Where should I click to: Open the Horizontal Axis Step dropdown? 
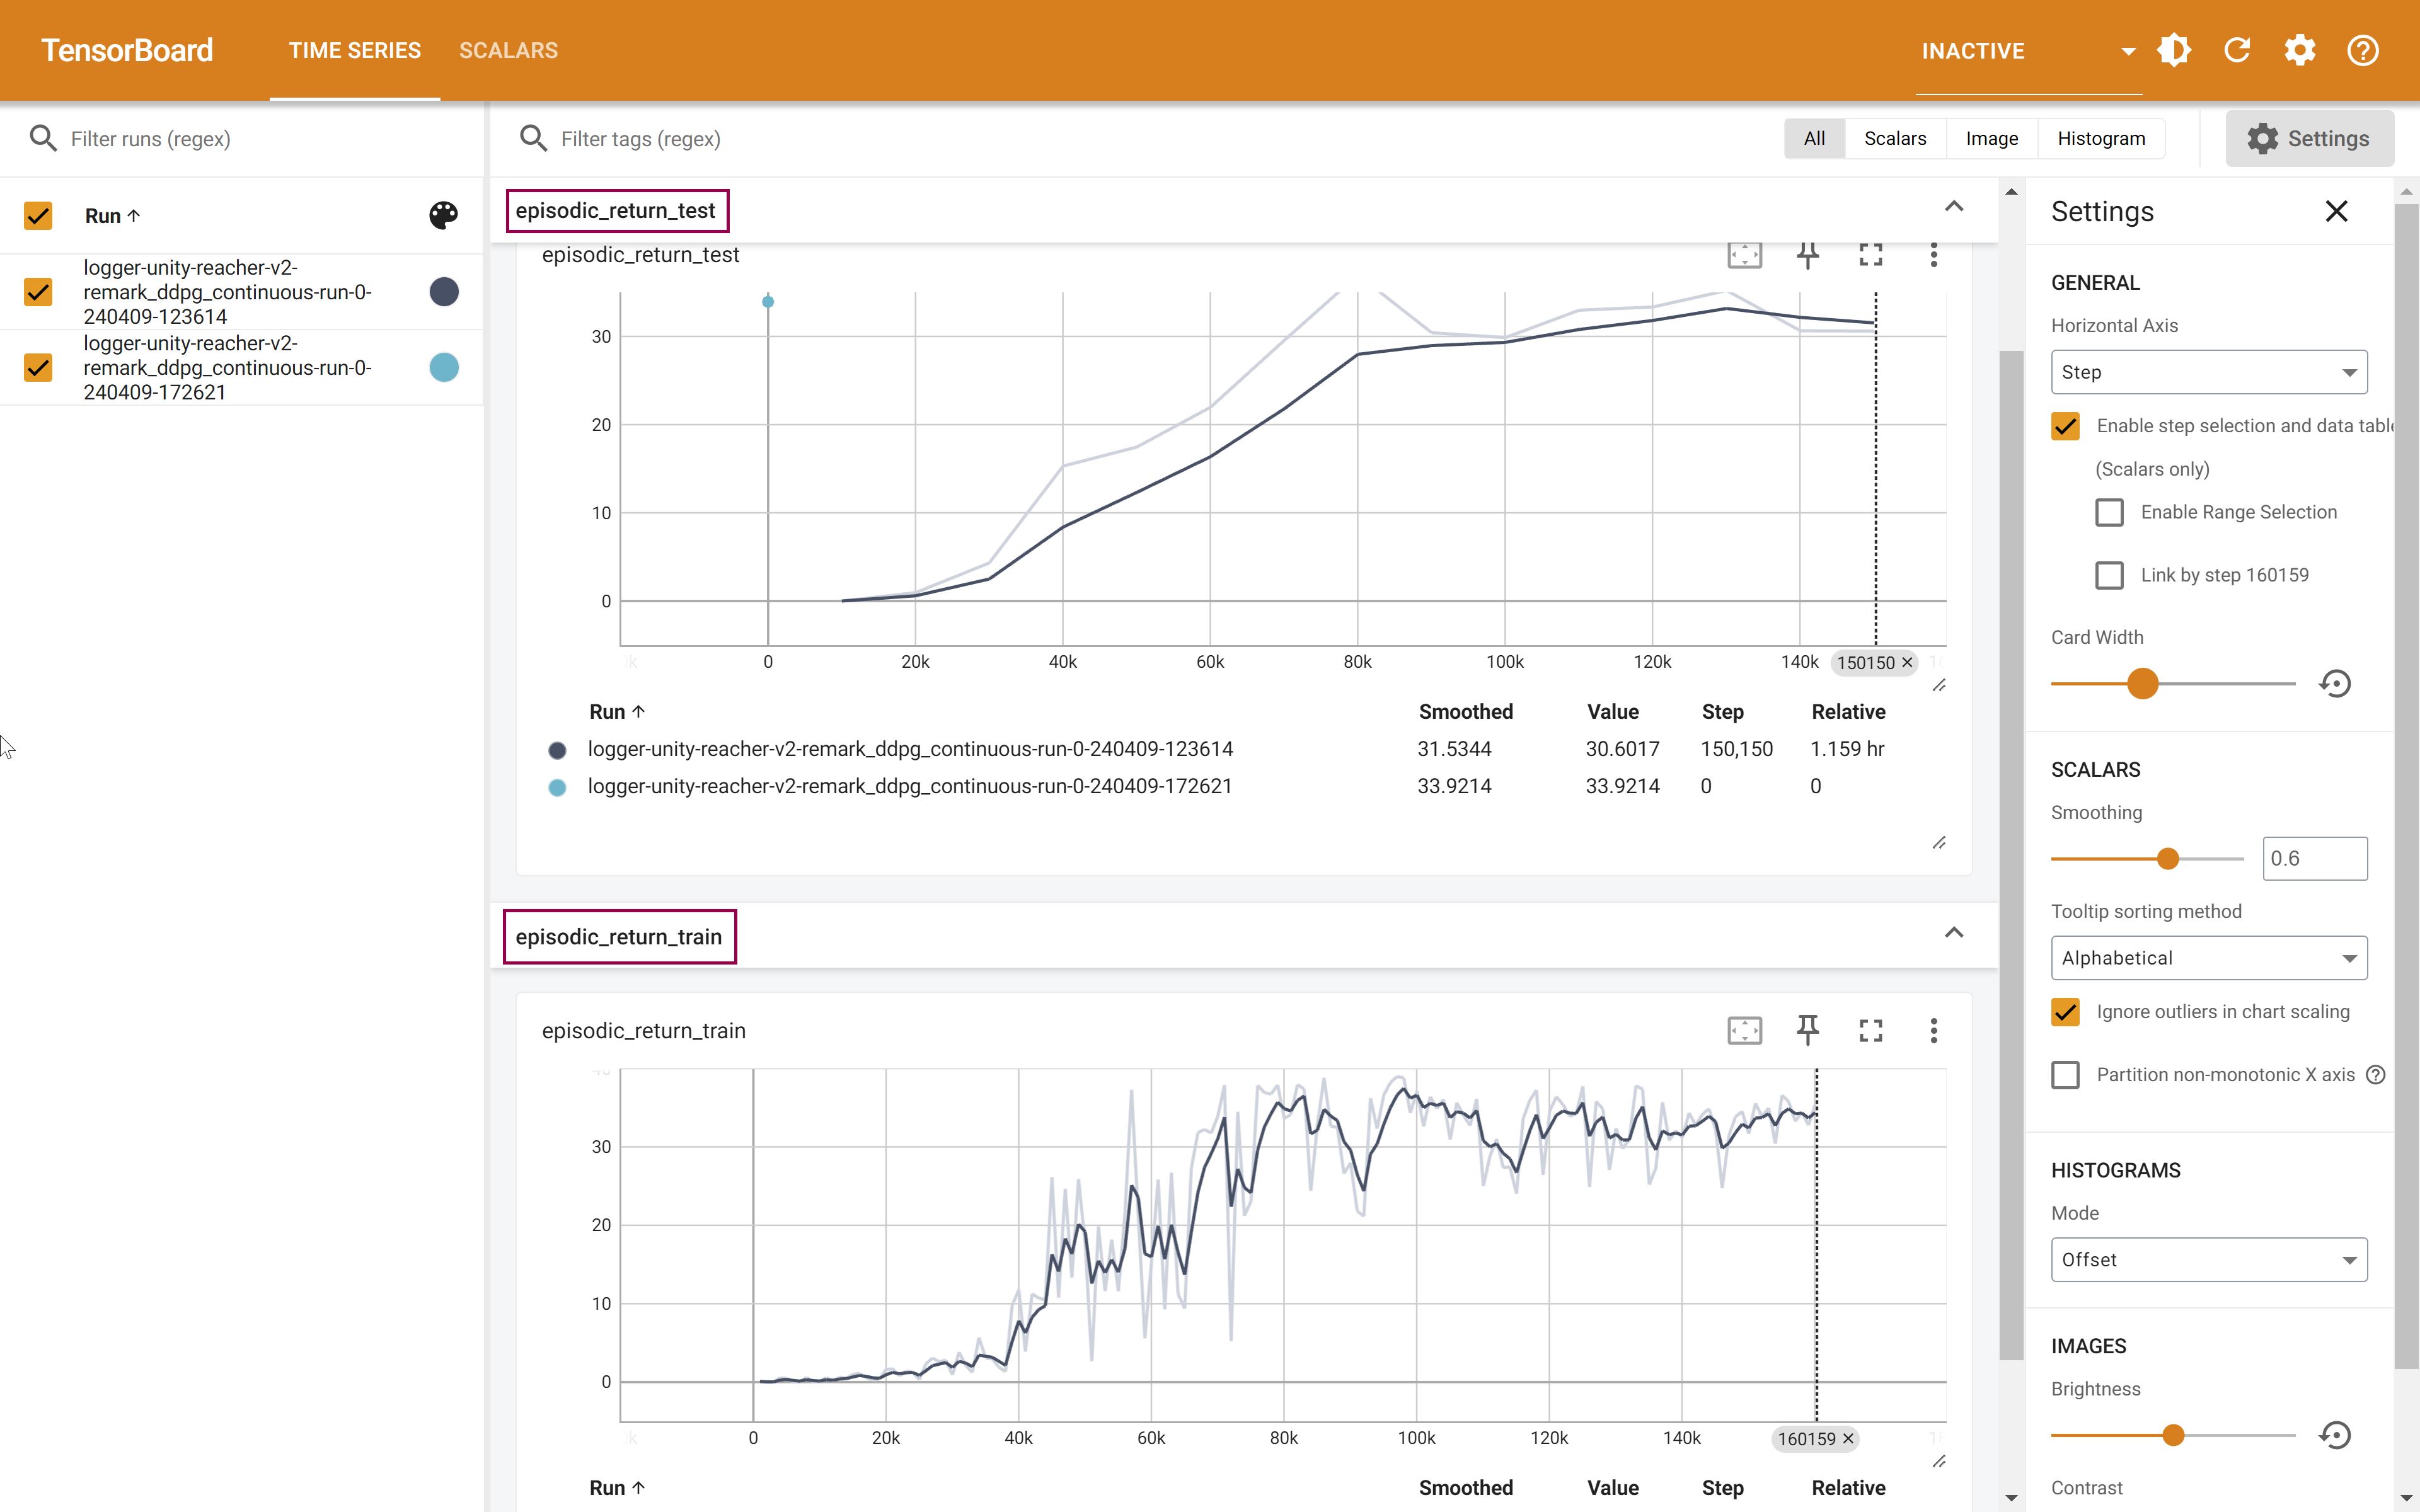2208,372
